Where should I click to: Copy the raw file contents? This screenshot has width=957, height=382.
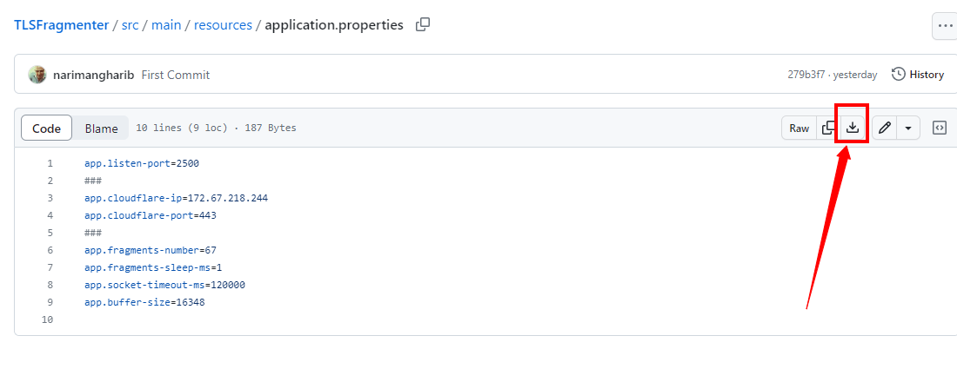pyautogui.click(x=828, y=128)
